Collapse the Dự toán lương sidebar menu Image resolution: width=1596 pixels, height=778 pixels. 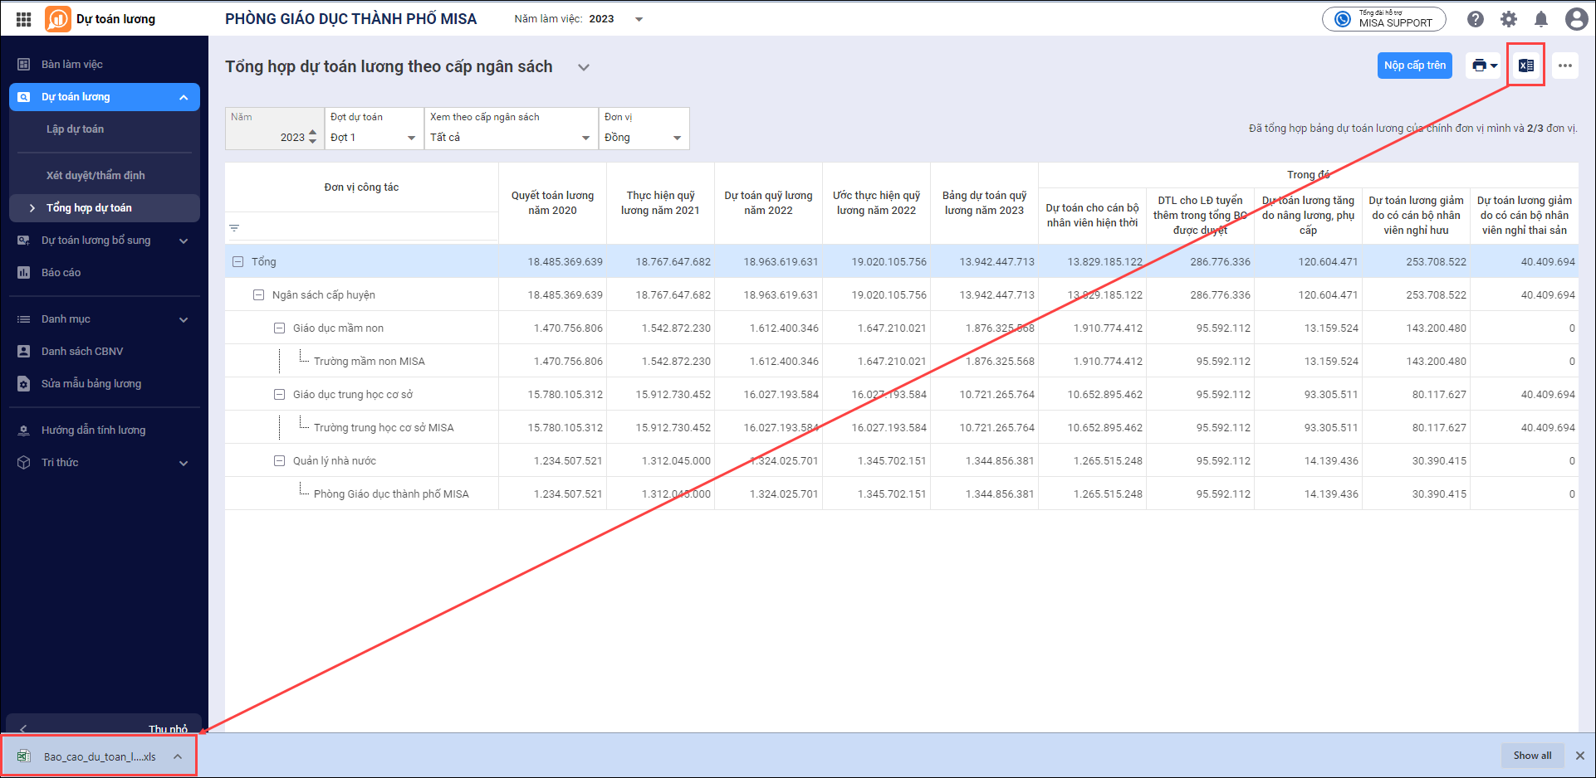pos(184,98)
